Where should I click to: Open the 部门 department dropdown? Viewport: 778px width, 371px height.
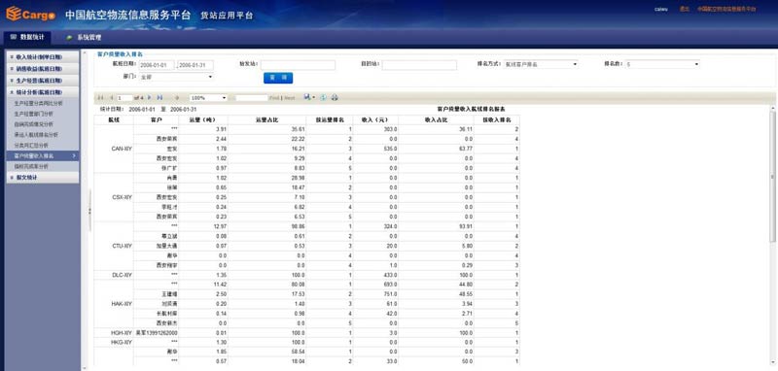[x=176, y=77]
